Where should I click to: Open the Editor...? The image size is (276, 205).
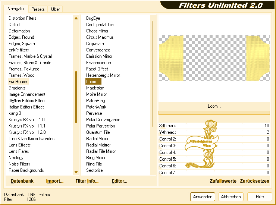coord(119,181)
